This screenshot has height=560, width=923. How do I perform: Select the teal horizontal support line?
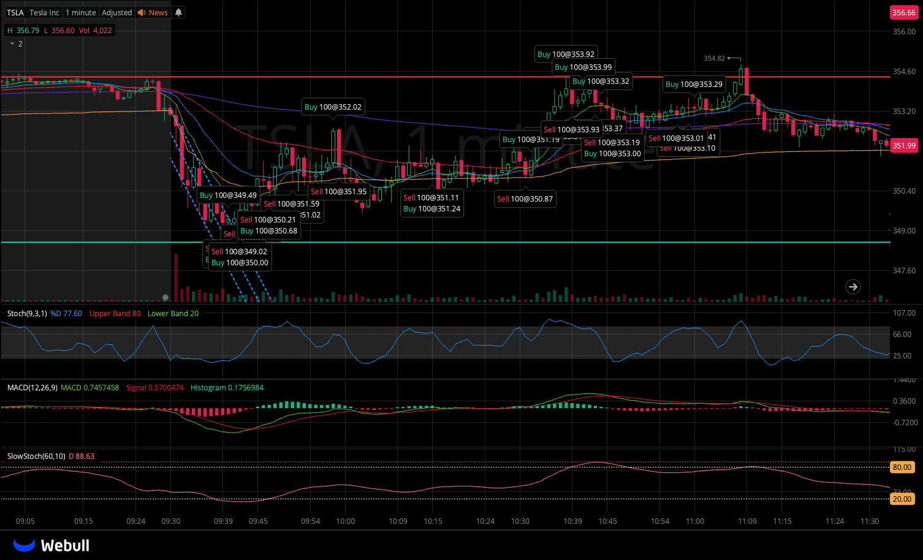pyautogui.click(x=446, y=242)
